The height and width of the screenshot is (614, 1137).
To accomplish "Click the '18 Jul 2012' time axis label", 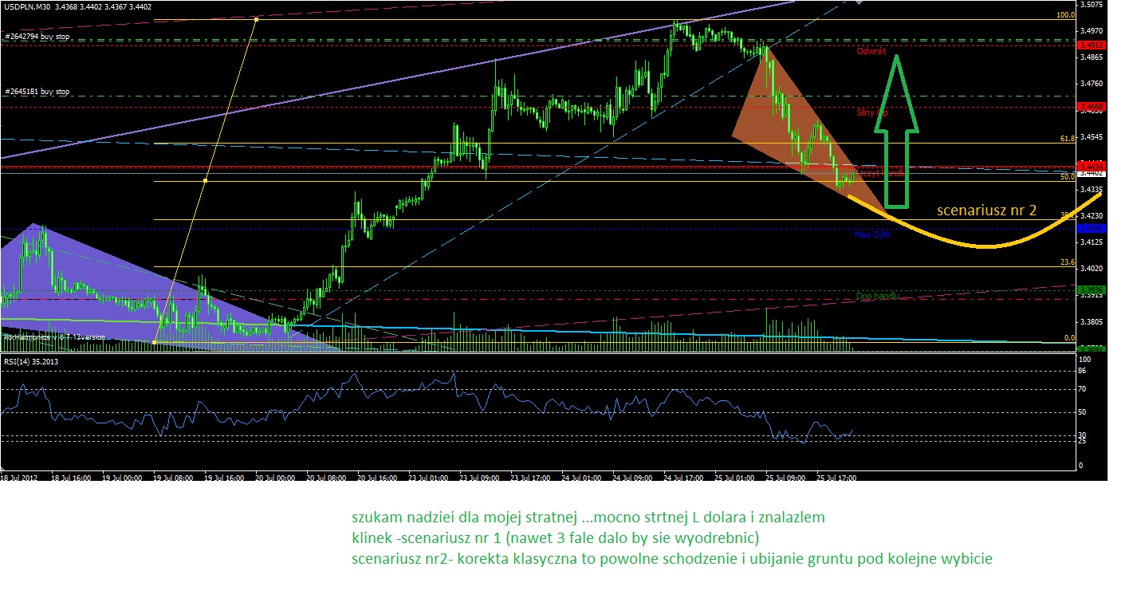I will point(19,478).
